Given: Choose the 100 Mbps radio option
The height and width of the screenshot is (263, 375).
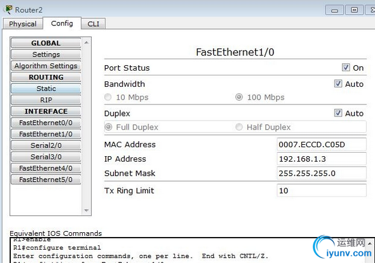Looking at the screenshot, I should point(239,97).
